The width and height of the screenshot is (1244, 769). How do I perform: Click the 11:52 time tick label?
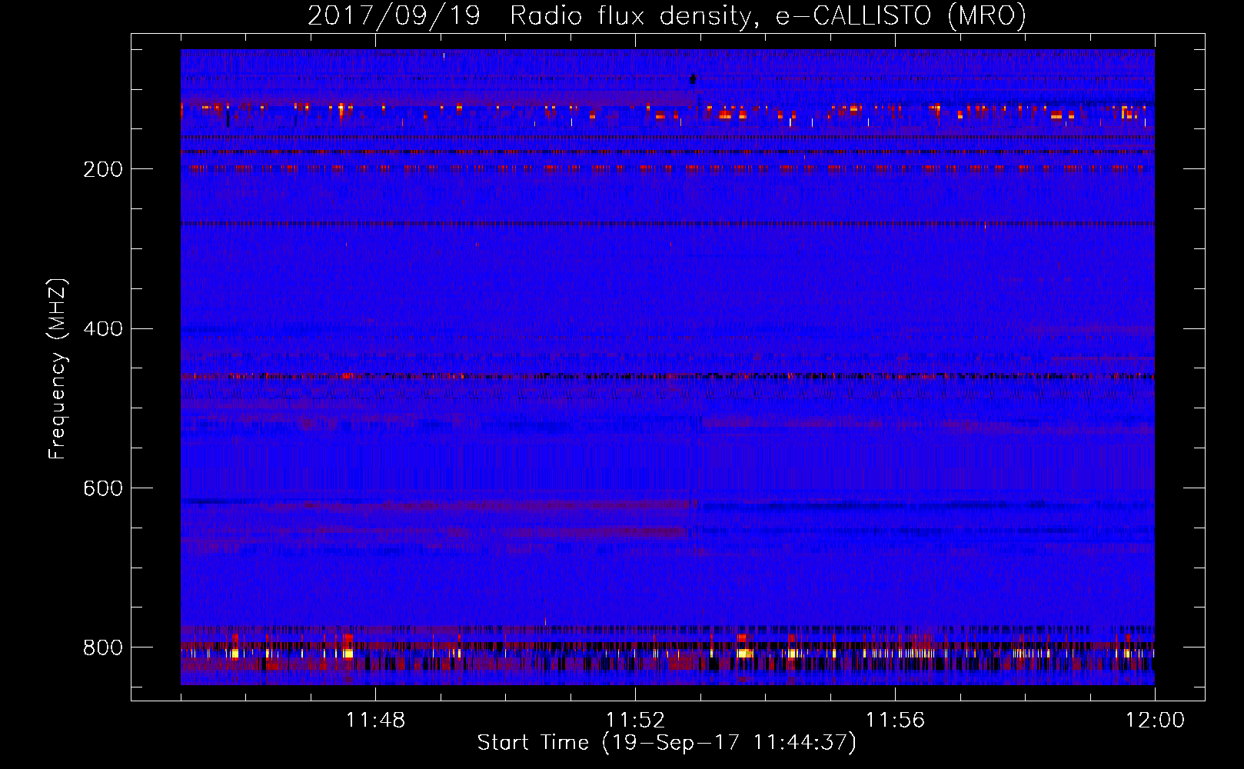click(635, 721)
